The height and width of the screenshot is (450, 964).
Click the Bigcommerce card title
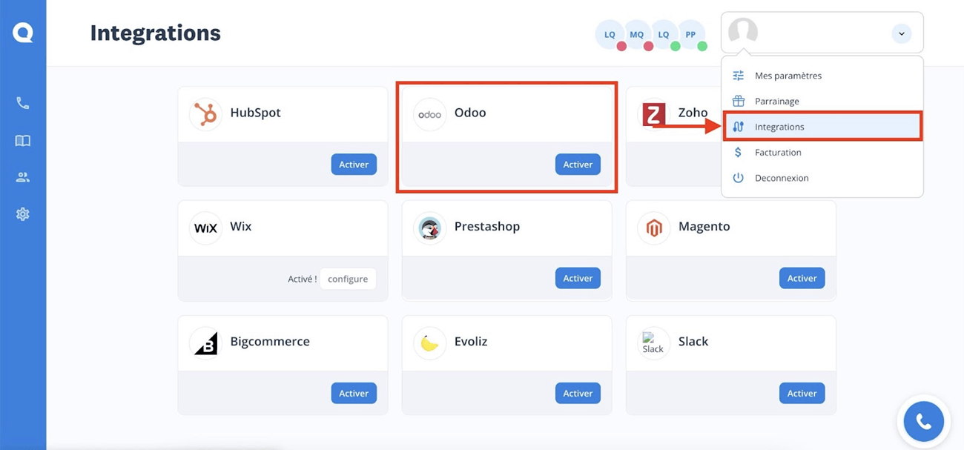tap(270, 341)
